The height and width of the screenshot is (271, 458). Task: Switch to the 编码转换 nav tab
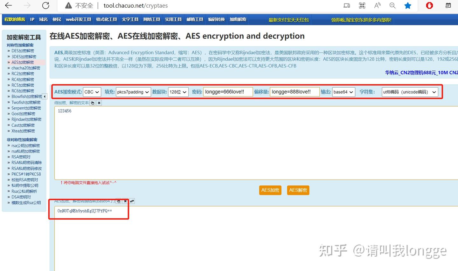(216, 19)
